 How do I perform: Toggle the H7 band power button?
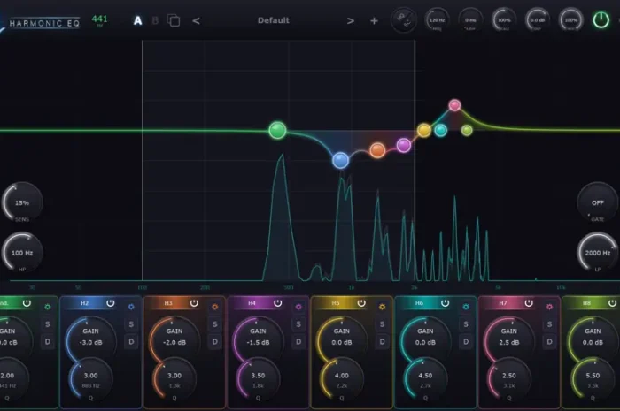[x=529, y=303]
